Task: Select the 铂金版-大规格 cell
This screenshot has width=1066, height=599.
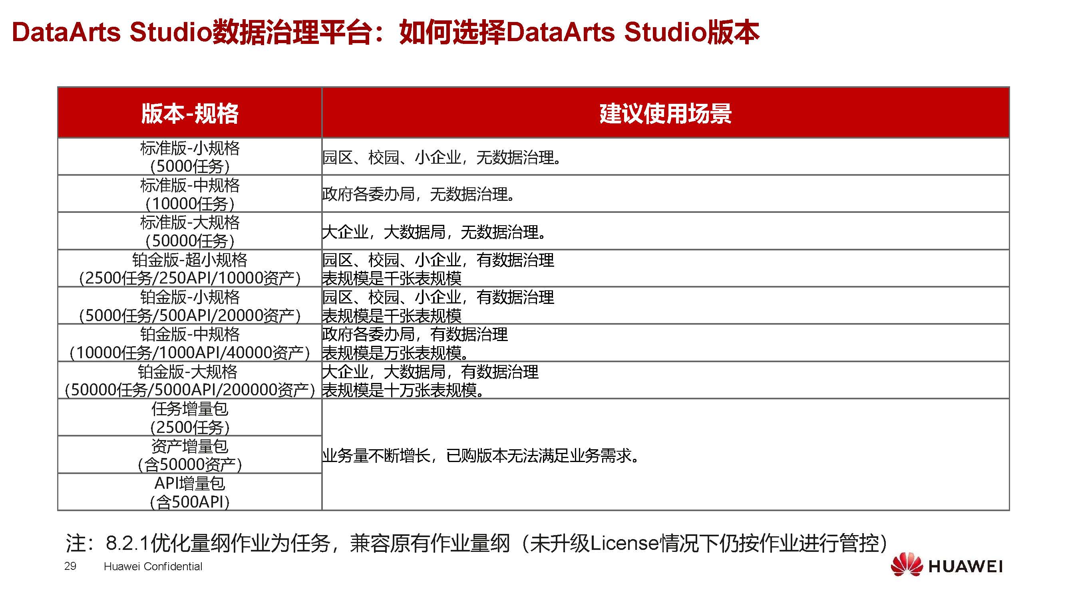Action: [x=189, y=380]
